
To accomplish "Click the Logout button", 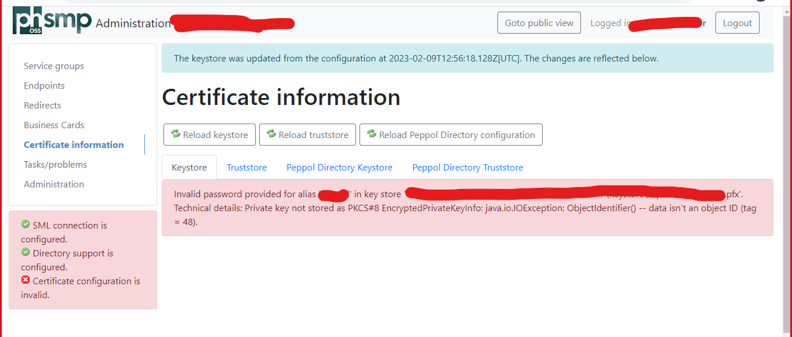I will tap(737, 22).
